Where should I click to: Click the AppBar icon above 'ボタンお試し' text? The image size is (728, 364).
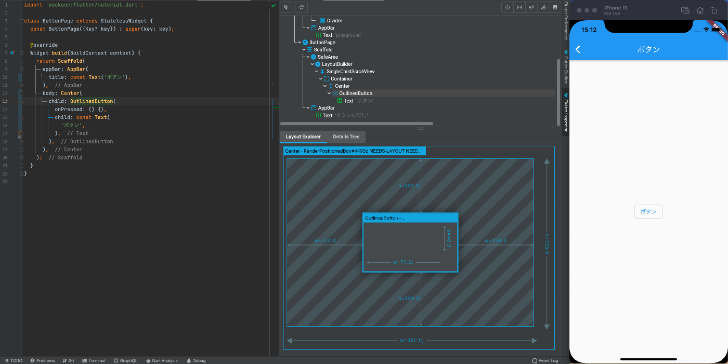tap(314, 108)
